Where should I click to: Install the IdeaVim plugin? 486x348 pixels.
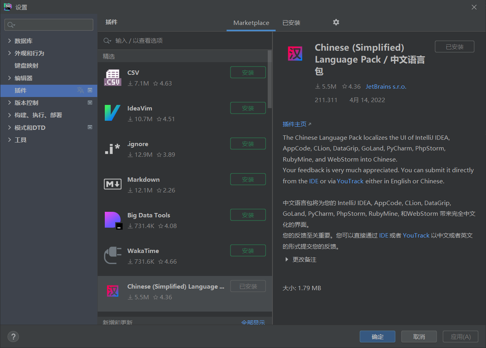click(x=248, y=108)
